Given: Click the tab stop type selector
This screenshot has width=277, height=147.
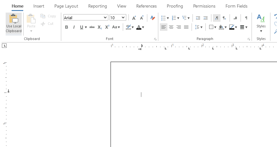Looking at the screenshot, I should tap(4, 46).
